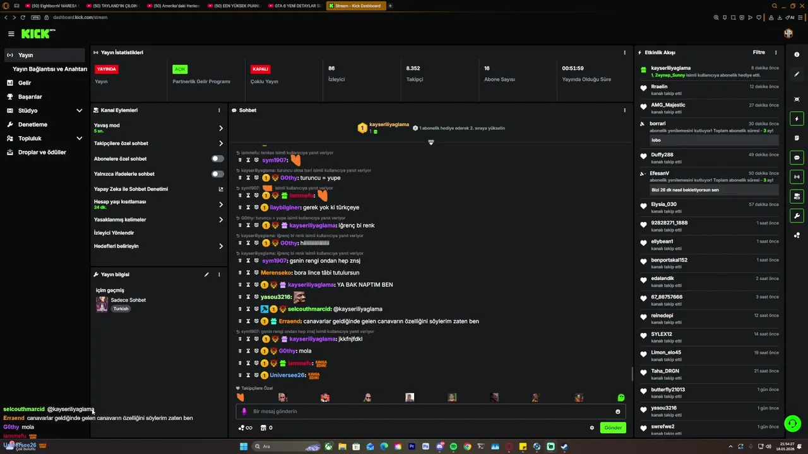This screenshot has height=454, width=808.
Task: Click the green support bubble icon in the bottom-right
Action: click(792, 423)
